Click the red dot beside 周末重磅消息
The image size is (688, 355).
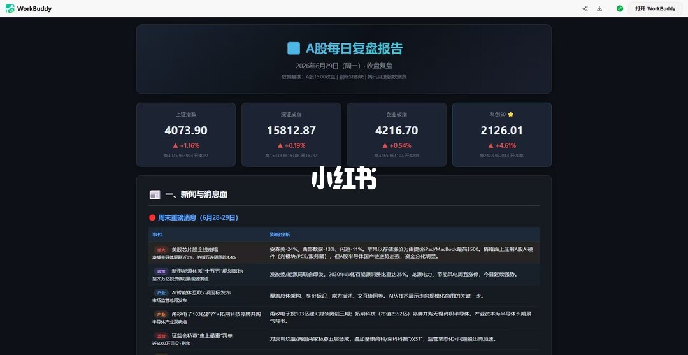point(152,217)
